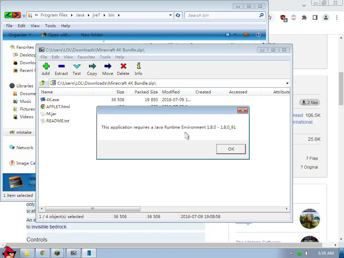Click the Java breadcrumb in Explorer path
The height and width of the screenshot is (258, 344).
(x=80, y=15)
